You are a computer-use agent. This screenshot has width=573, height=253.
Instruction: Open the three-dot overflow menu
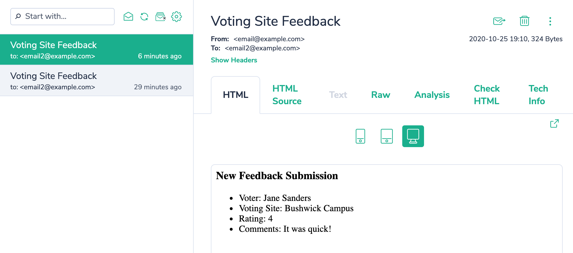pyautogui.click(x=550, y=21)
